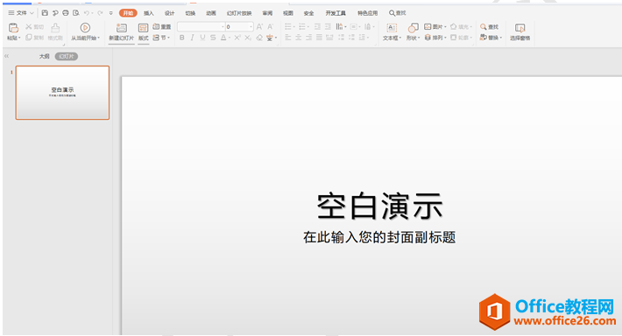Click the Justify alignment icon
Viewport: 622px width, 336px height.
click(319, 38)
